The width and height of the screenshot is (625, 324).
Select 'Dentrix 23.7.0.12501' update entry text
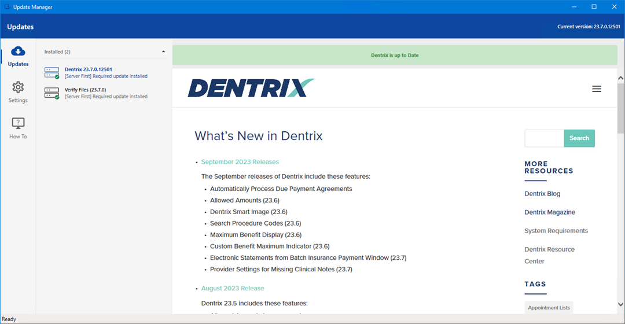coord(89,69)
